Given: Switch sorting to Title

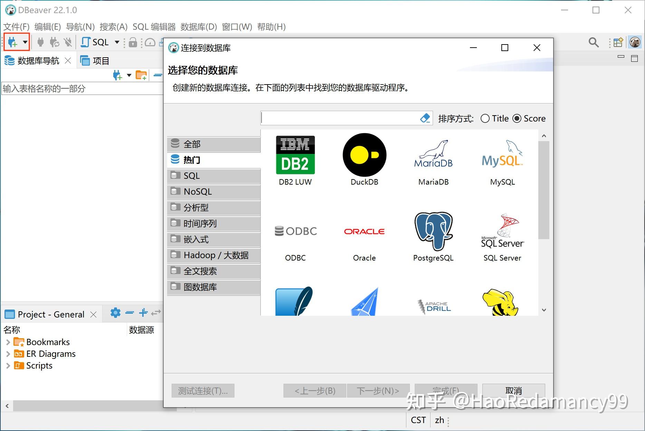Looking at the screenshot, I should [x=485, y=118].
